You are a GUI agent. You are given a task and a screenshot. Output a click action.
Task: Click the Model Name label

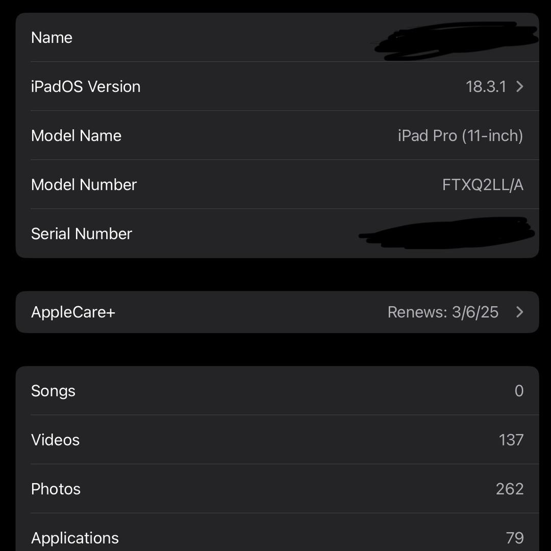76,136
